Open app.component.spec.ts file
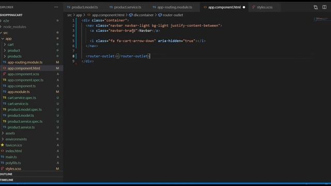Viewport: 331px width, 186px height. (x=25, y=80)
